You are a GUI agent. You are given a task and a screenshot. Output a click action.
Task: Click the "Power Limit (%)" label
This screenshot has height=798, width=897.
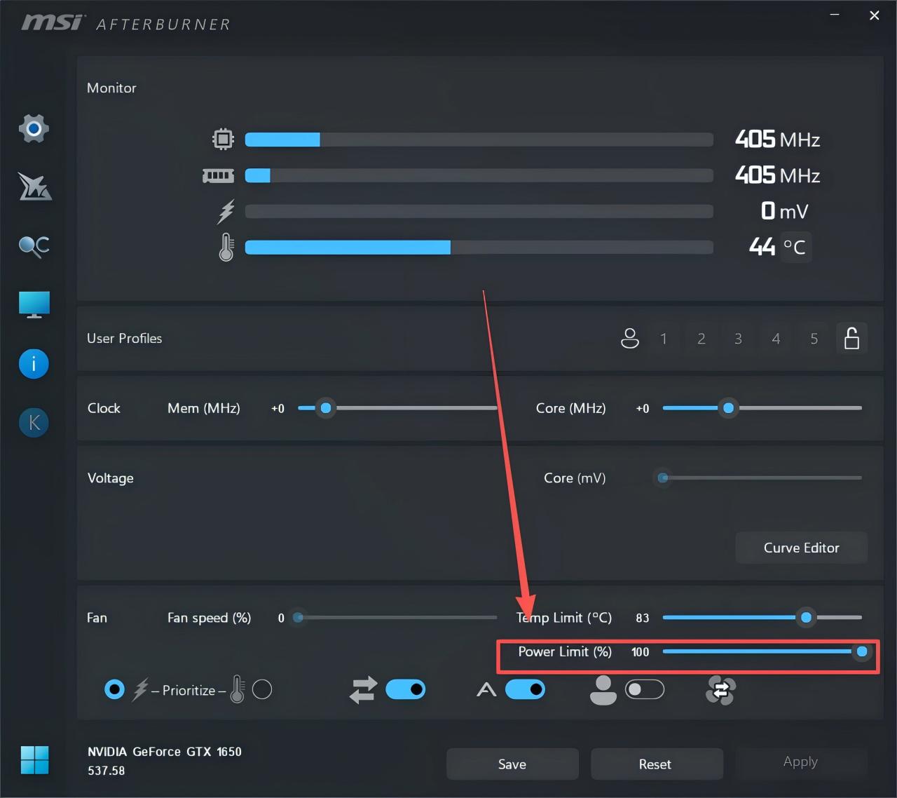pos(565,652)
